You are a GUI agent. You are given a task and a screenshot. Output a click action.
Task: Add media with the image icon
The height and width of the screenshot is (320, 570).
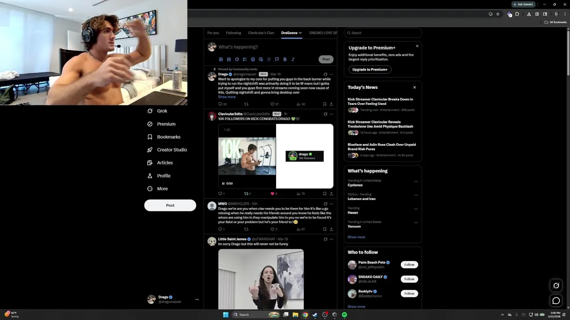point(221,60)
